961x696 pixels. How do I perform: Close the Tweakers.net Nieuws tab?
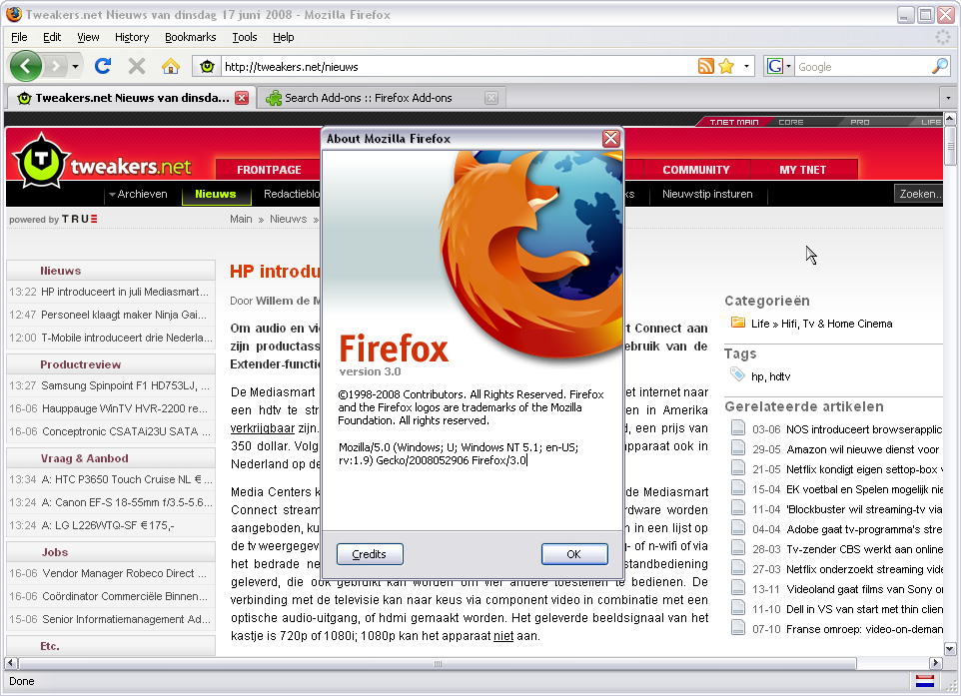242,98
